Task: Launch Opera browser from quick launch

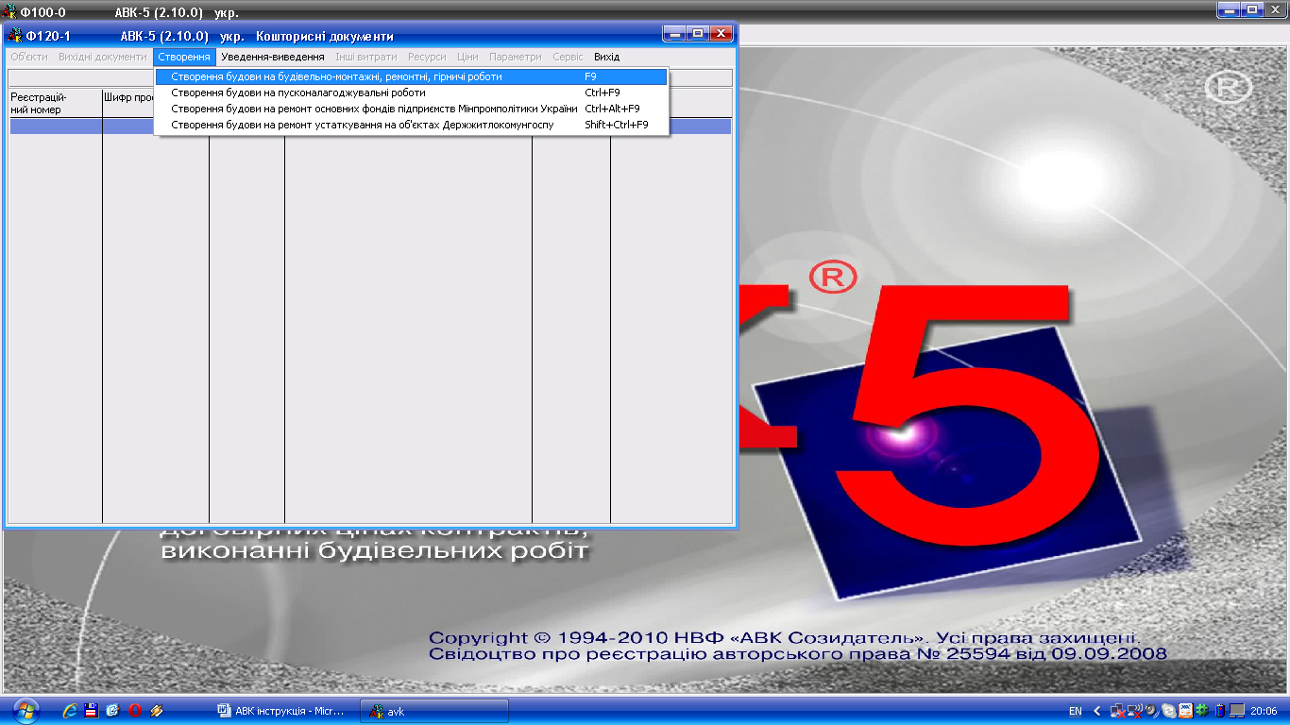Action: [135, 710]
